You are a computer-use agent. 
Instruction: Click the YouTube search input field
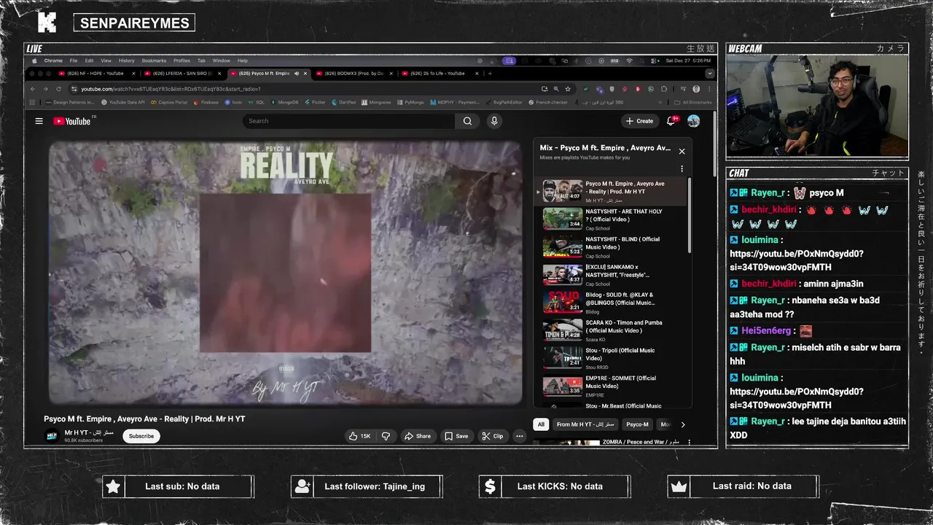(x=349, y=121)
